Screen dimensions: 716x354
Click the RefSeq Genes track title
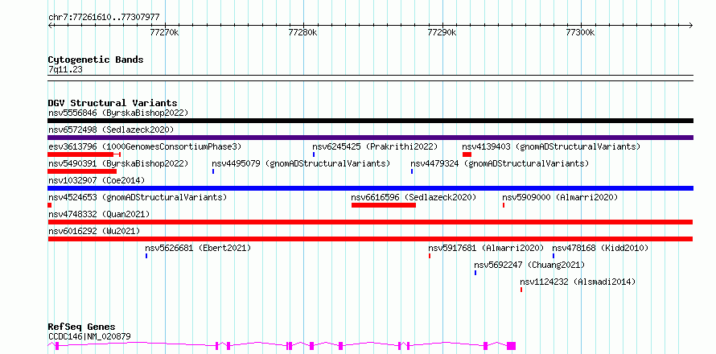point(82,327)
